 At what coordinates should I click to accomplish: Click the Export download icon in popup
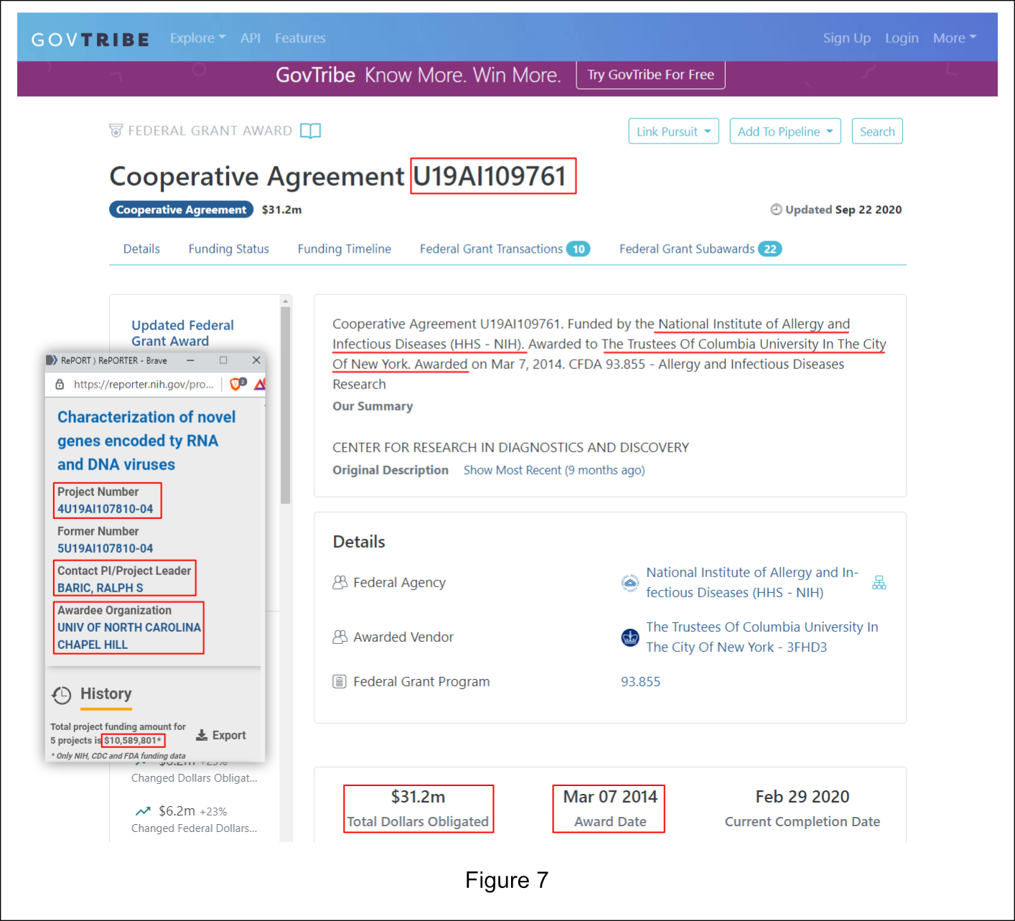point(202,735)
